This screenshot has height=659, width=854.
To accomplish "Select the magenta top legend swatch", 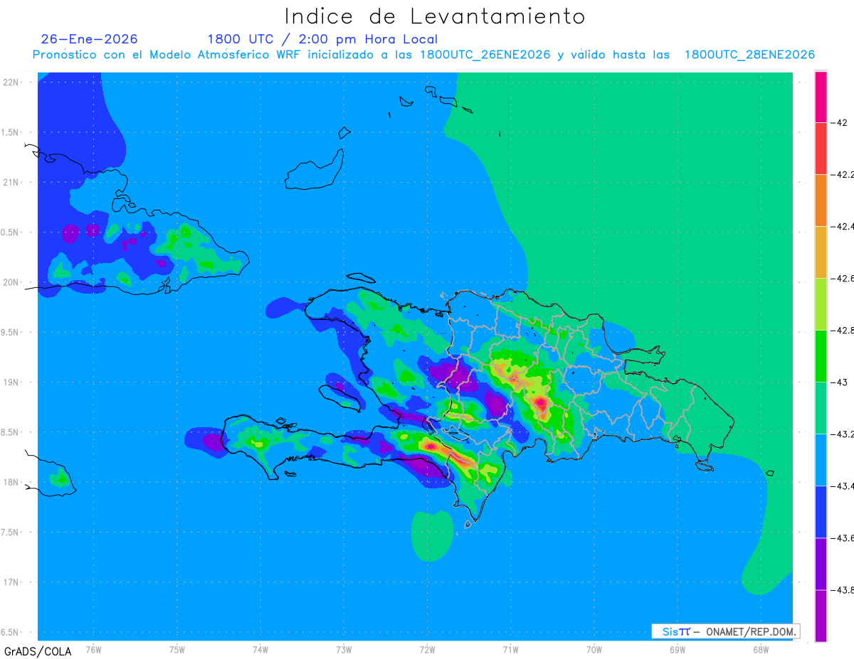I will tap(821, 97).
